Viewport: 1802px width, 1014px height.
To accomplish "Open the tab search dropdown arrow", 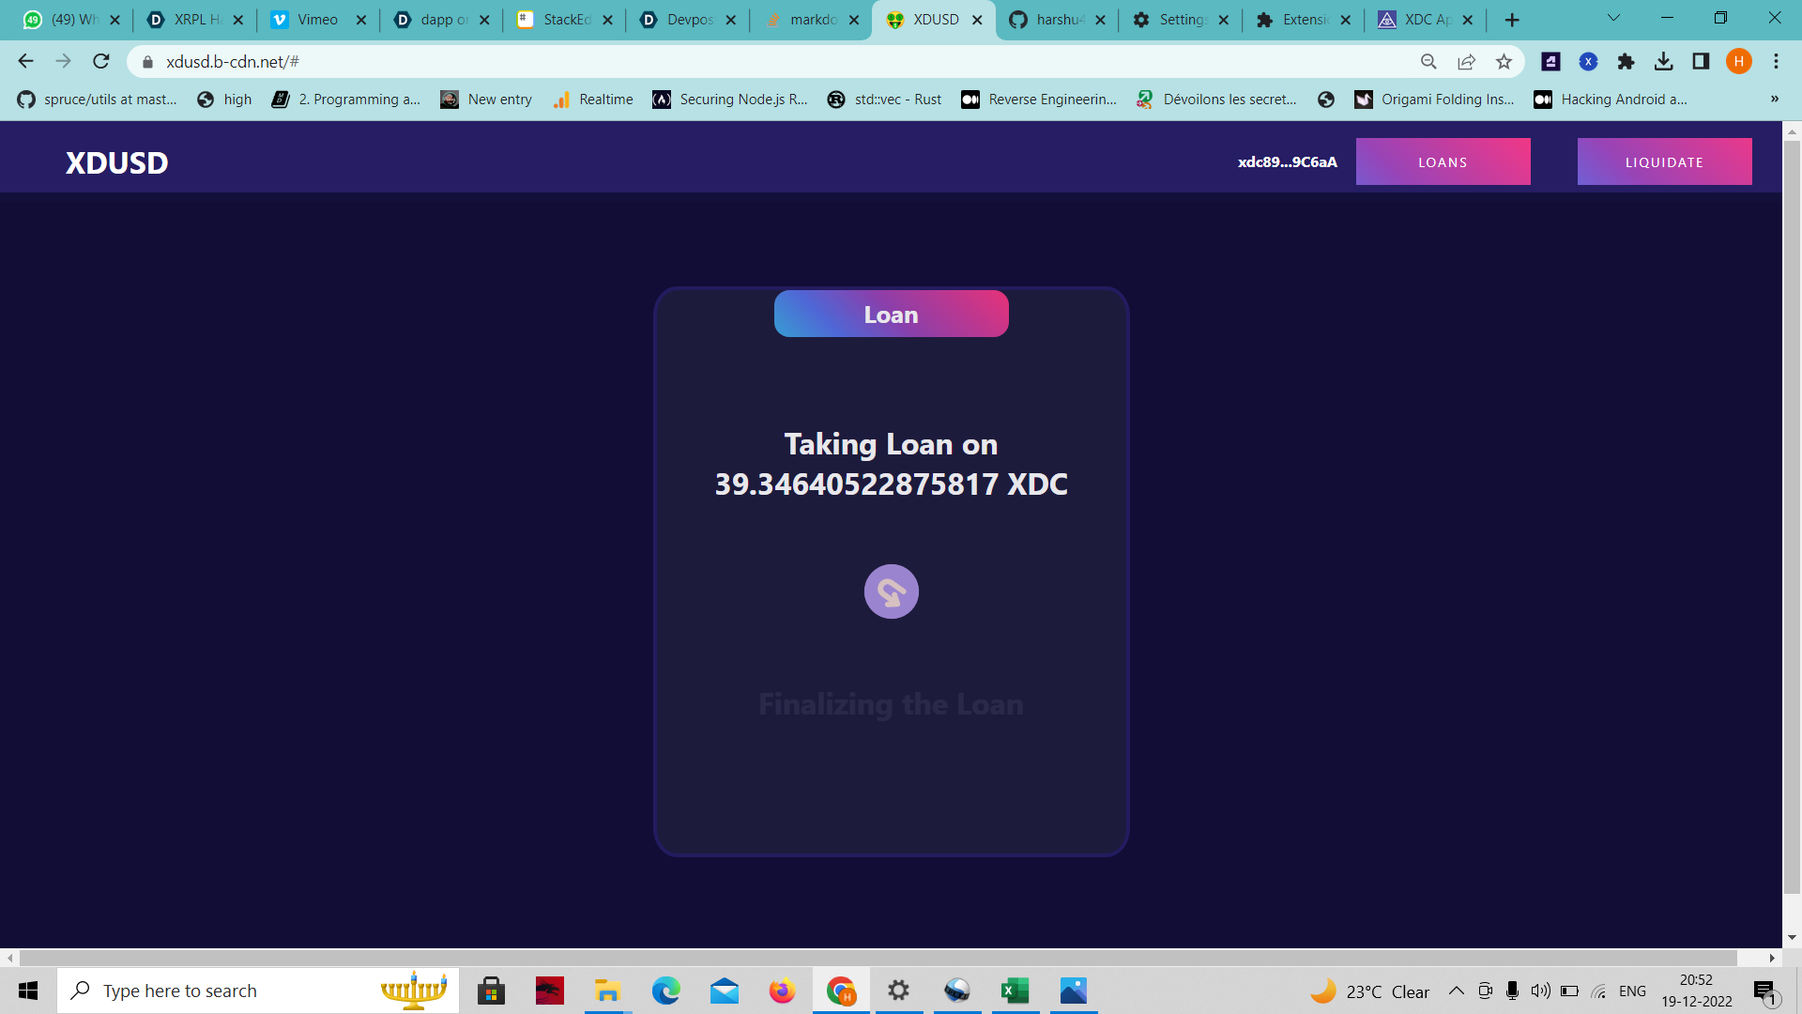I will [1613, 19].
